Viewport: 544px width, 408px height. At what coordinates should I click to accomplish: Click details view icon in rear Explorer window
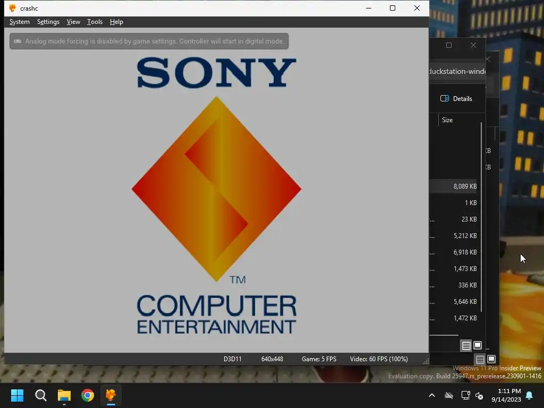tap(480, 360)
